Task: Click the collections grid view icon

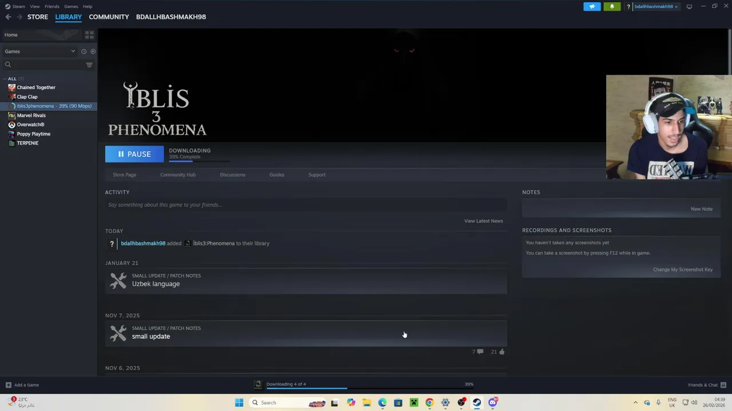Action: pos(89,35)
